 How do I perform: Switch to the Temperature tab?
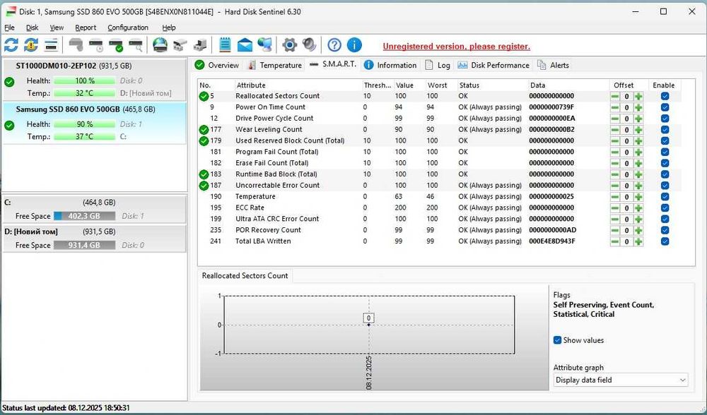274,65
